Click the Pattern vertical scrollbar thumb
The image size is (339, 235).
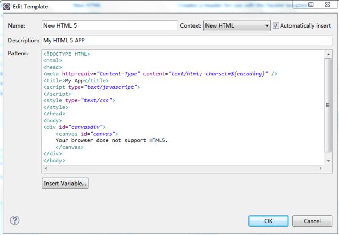pos(328,105)
